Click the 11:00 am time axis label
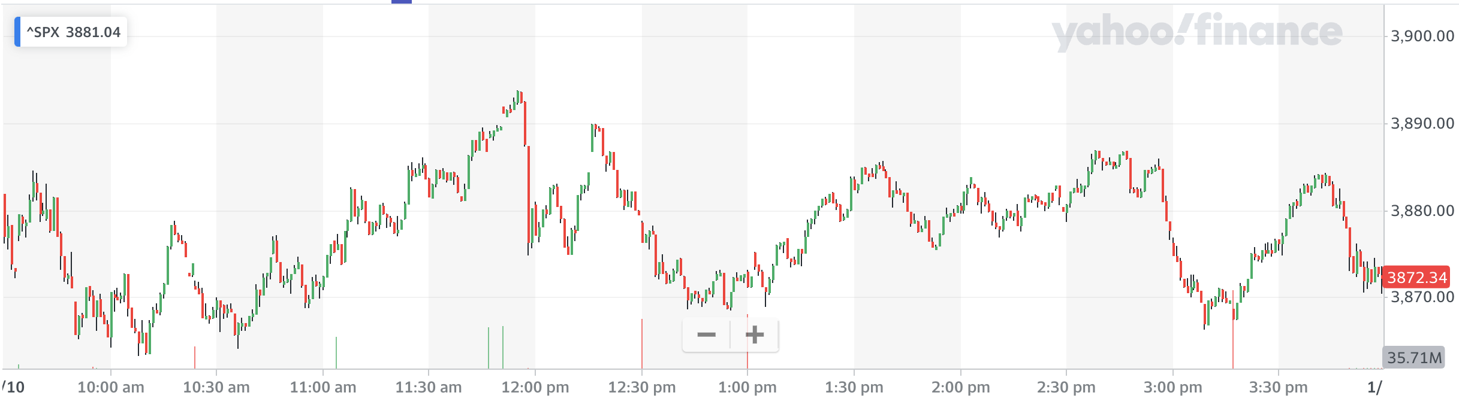The image size is (1459, 420). point(323,387)
